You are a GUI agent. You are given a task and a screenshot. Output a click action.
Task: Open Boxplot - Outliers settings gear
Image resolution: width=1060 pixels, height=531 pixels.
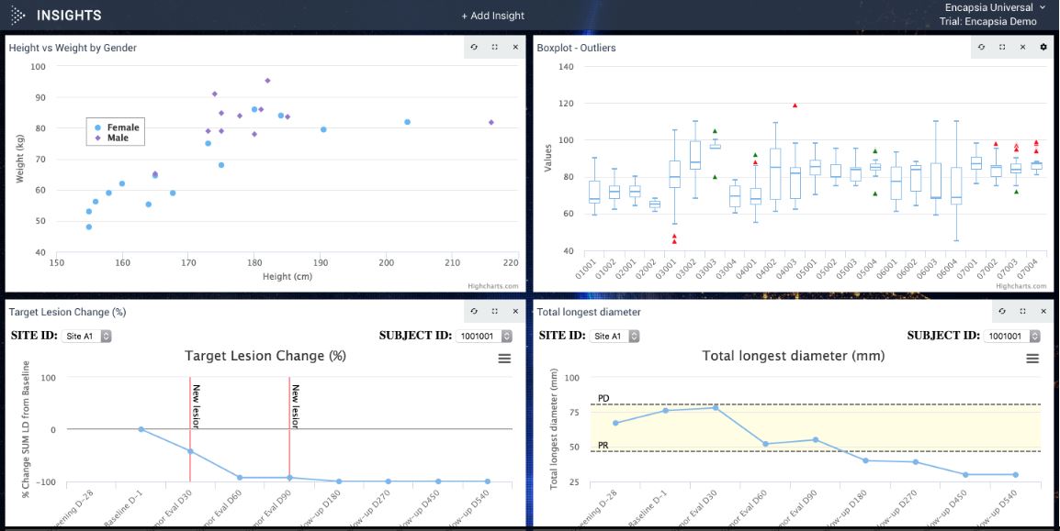point(1043,47)
